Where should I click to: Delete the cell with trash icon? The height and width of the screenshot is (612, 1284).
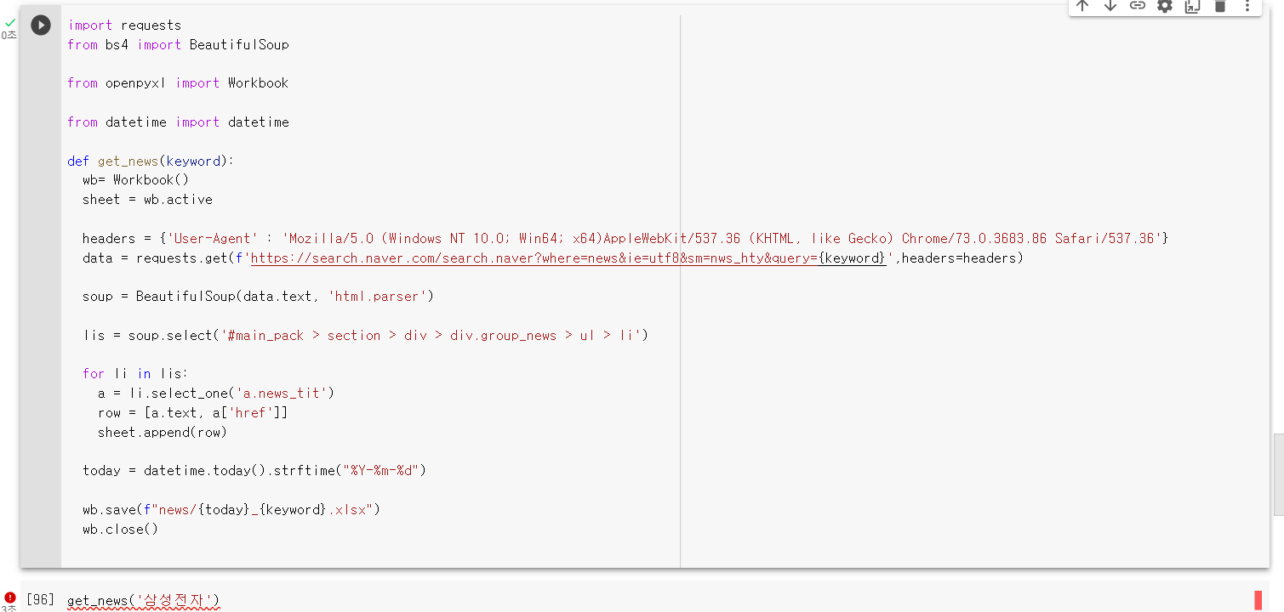[1220, 6]
